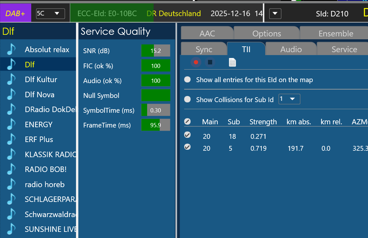This screenshot has width=368, height=238.
Task: Click the music note icon for Dlf Nova
Action: (x=11, y=95)
